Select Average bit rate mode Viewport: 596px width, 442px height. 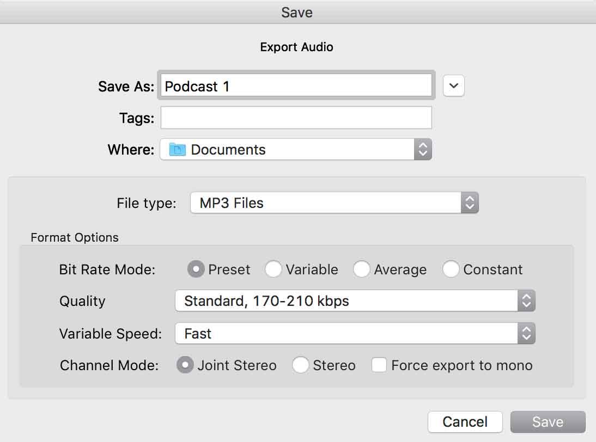[x=362, y=269]
